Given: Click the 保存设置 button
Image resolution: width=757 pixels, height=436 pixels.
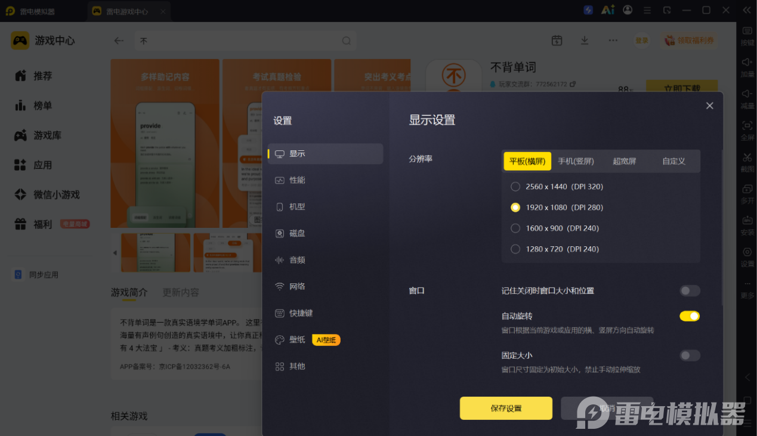Looking at the screenshot, I should (x=506, y=408).
